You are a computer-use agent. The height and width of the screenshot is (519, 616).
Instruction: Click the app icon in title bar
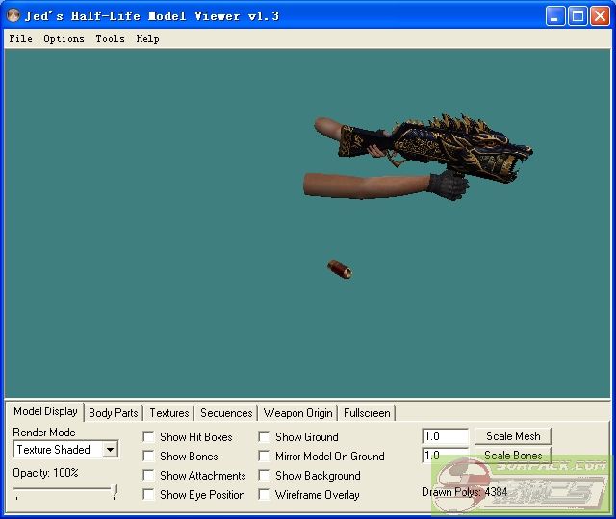tap(13, 15)
